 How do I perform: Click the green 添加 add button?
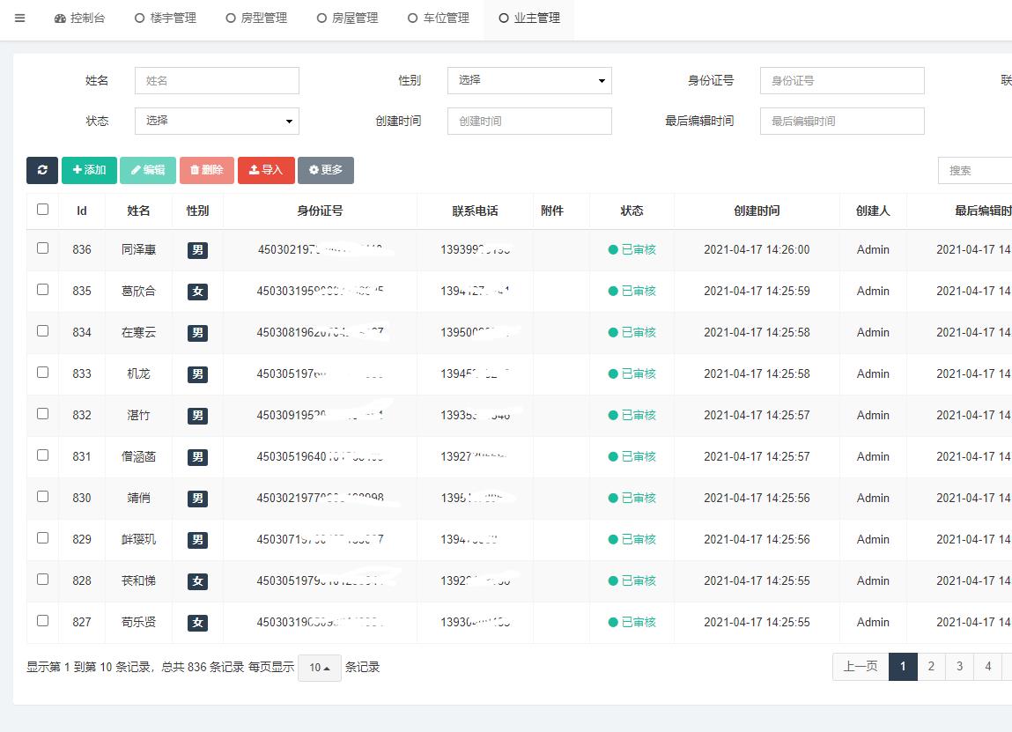pyautogui.click(x=89, y=170)
